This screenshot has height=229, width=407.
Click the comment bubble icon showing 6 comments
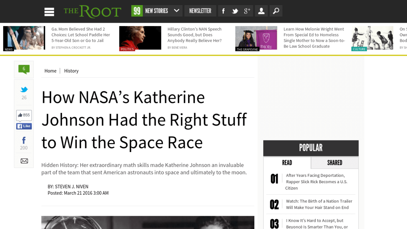click(x=24, y=69)
